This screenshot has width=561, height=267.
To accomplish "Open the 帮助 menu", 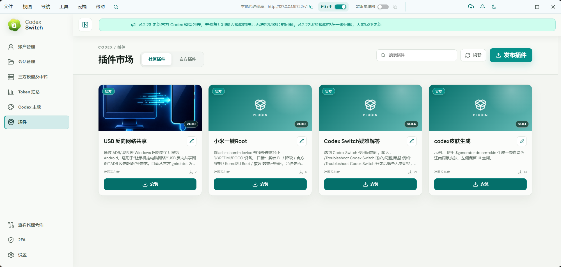I will (x=100, y=7).
